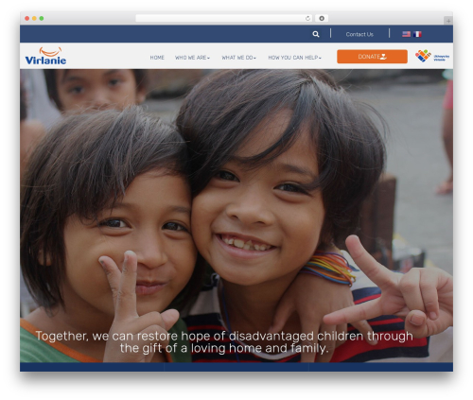The image size is (473, 400).
Task: Expand the Who We Are menu
Action: click(x=192, y=58)
